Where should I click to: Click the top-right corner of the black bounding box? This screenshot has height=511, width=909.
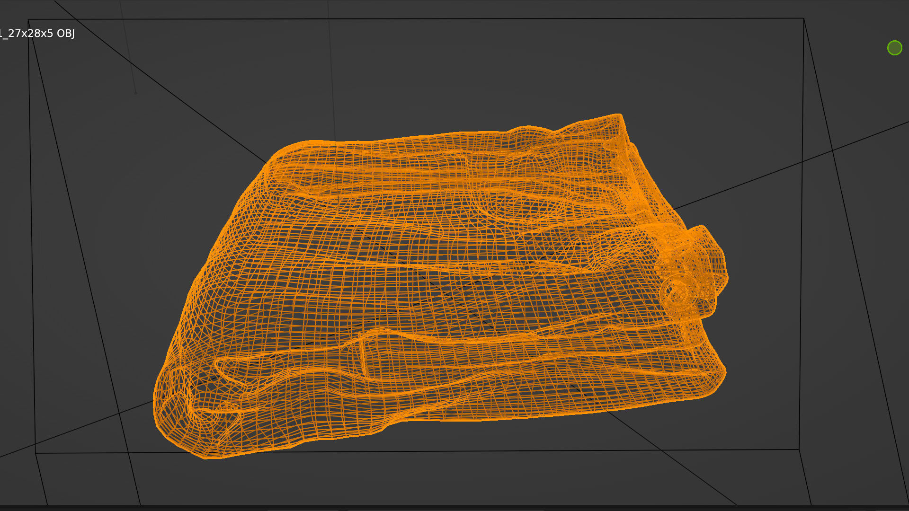coord(803,18)
